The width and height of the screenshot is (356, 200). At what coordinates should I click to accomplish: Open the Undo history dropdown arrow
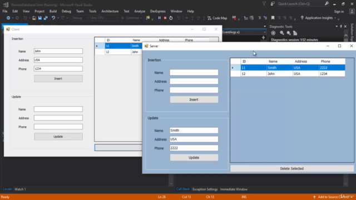point(58,18)
